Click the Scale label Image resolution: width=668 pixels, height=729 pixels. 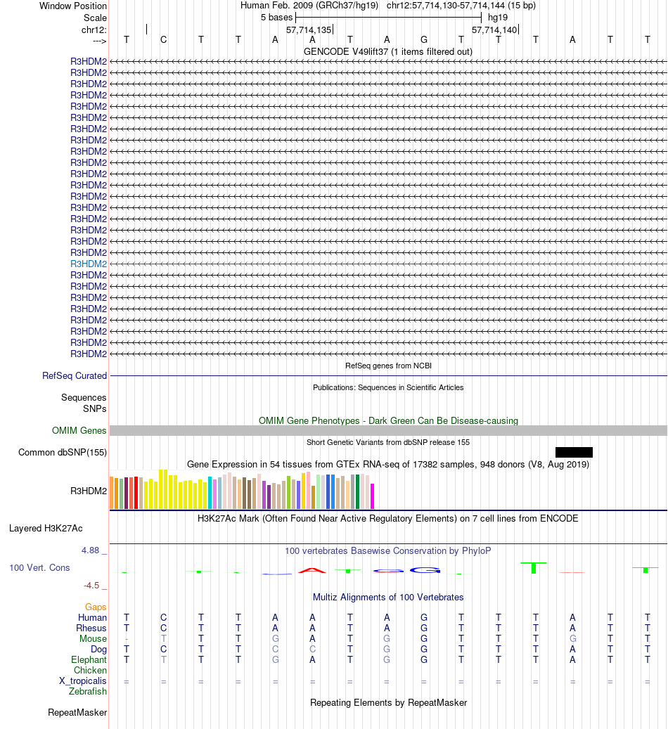coord(96,18)
